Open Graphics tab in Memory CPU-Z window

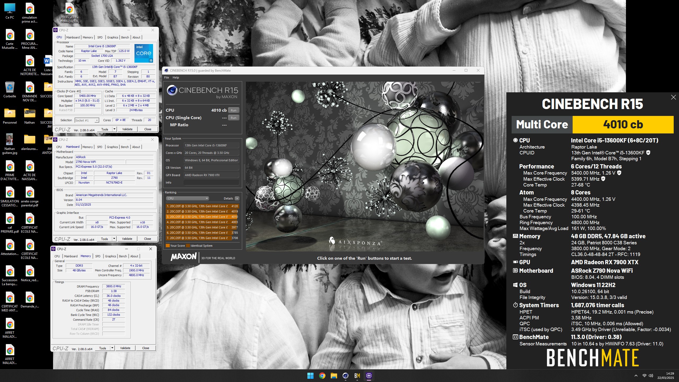tap(111, 256)
